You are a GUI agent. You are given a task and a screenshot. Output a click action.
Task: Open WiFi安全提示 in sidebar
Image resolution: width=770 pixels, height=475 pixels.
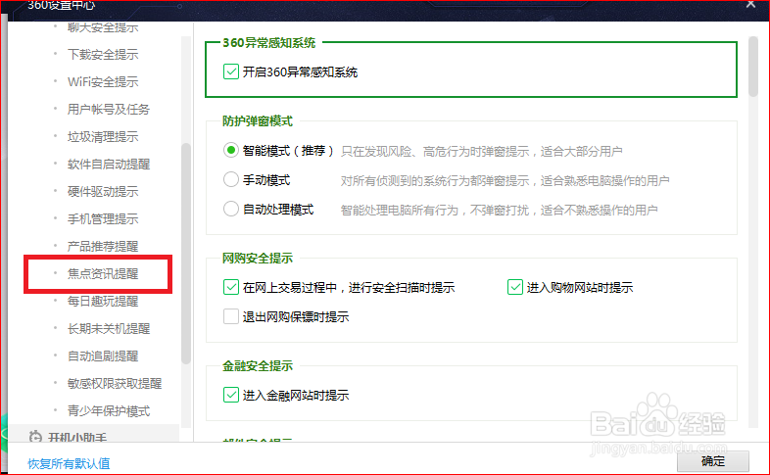point(103,81)
